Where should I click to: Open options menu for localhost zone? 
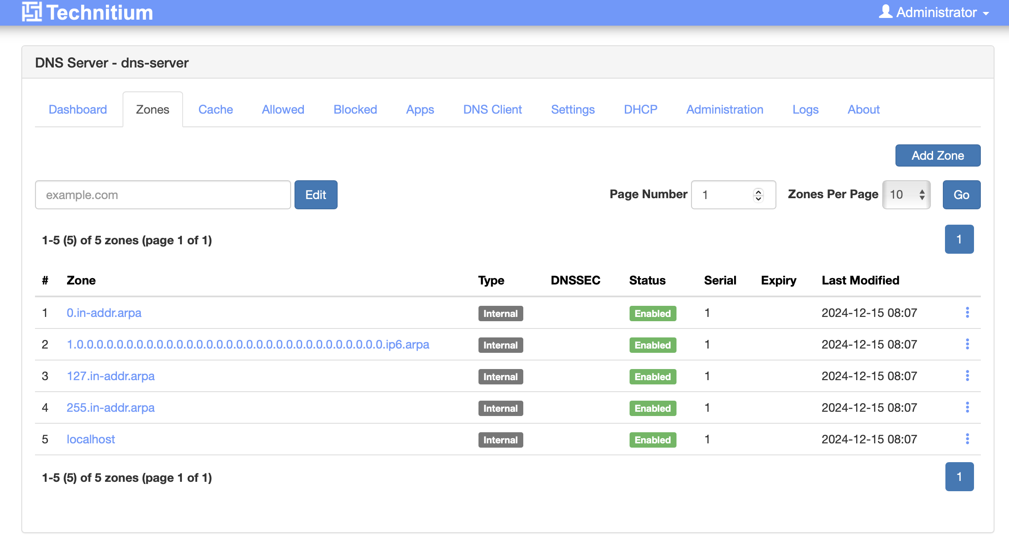pos(967,439)
